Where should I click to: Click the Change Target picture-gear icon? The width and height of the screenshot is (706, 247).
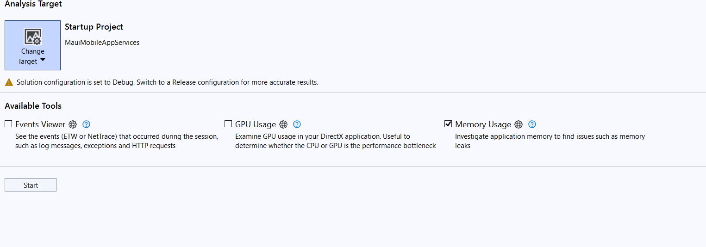point(33,37)
